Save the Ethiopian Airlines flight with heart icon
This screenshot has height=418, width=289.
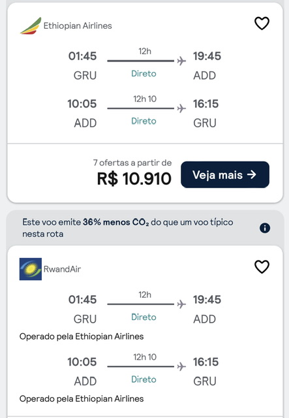point(262,24)
